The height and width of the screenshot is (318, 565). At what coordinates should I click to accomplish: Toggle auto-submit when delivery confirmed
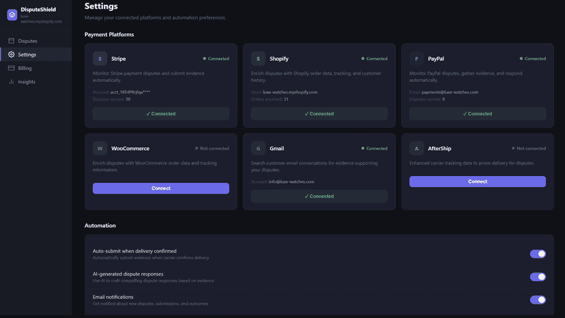(x=538, y=254)
